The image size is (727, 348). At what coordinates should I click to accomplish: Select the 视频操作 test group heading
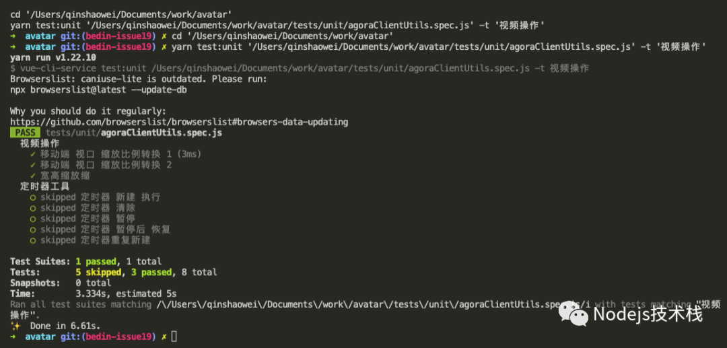pyautogui.click(x=40, y=143)
